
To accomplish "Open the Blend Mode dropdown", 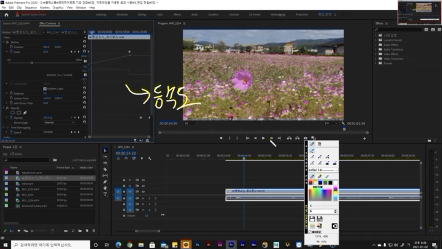I will 60,123.
